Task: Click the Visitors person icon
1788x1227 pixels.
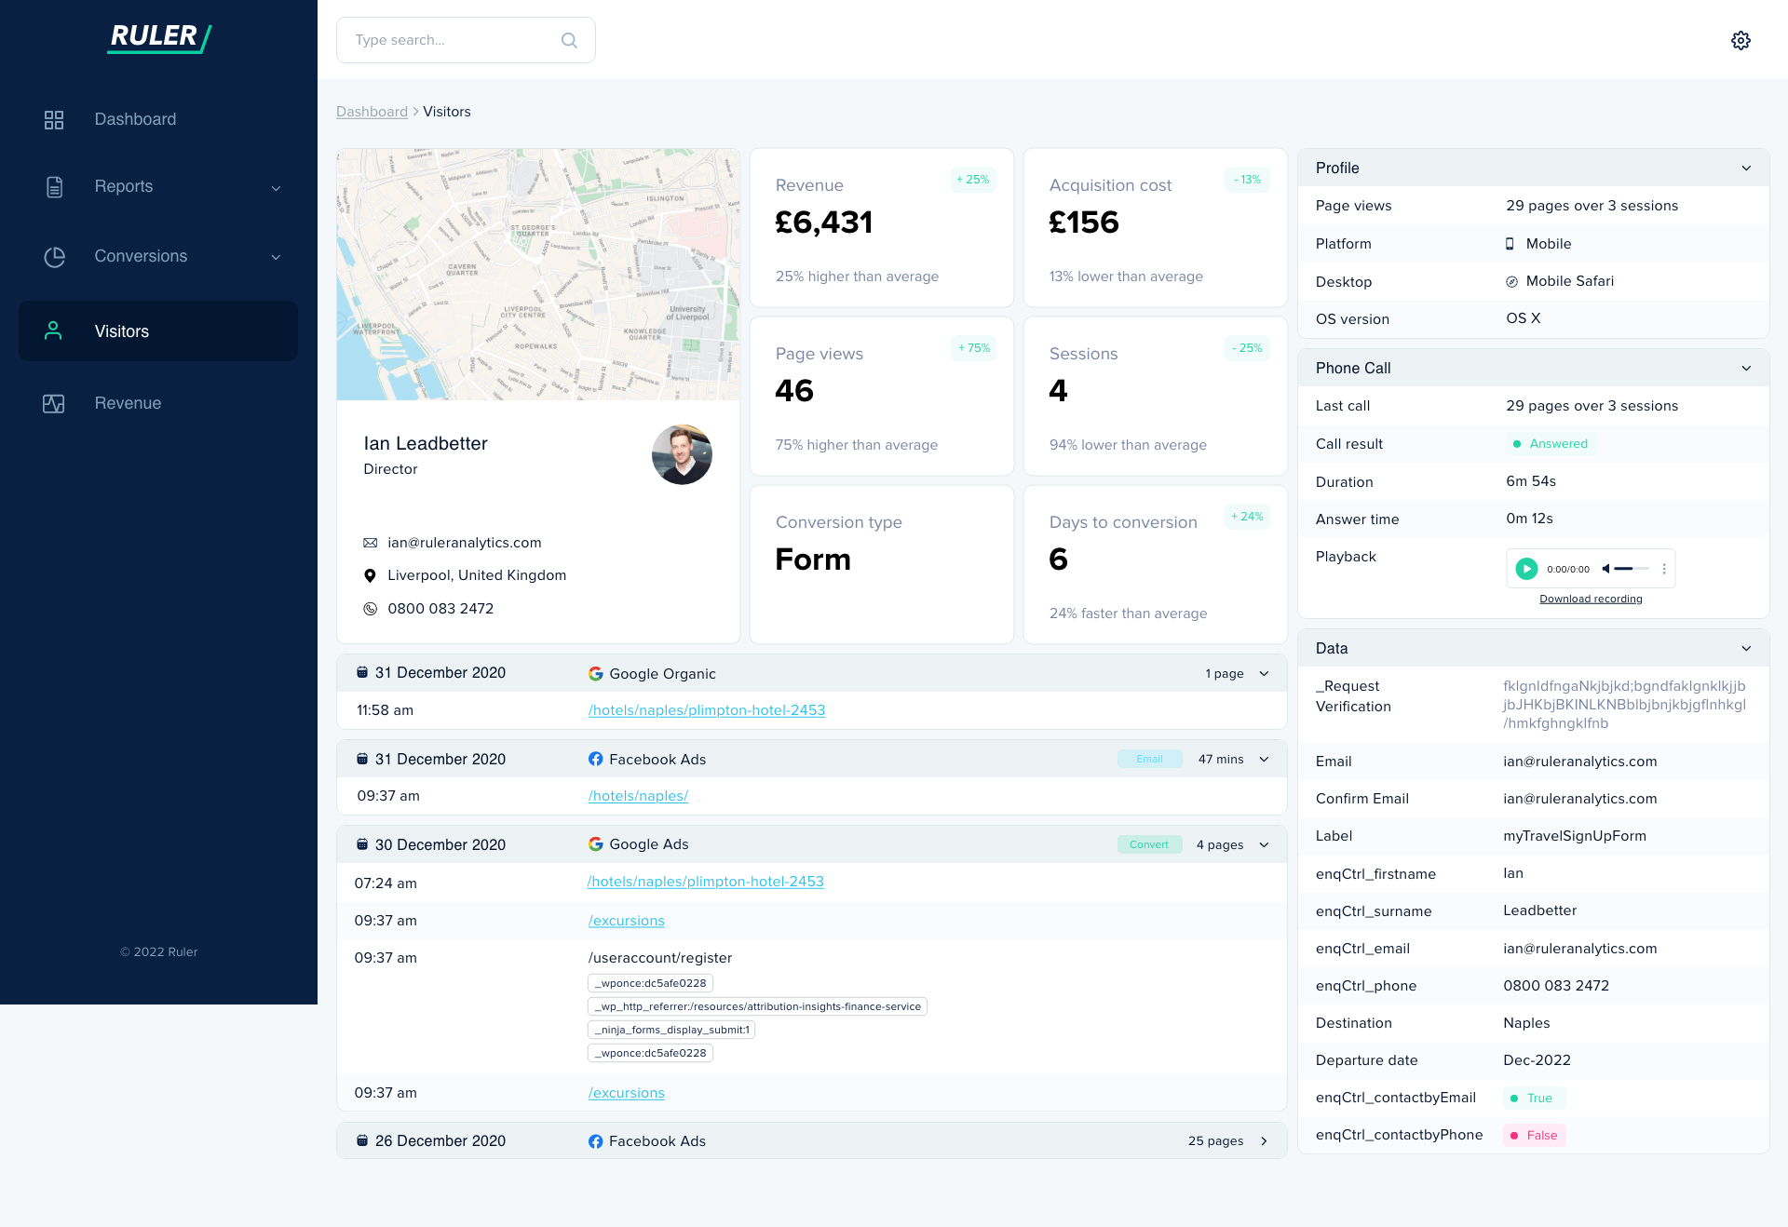Action: (54, 330)
